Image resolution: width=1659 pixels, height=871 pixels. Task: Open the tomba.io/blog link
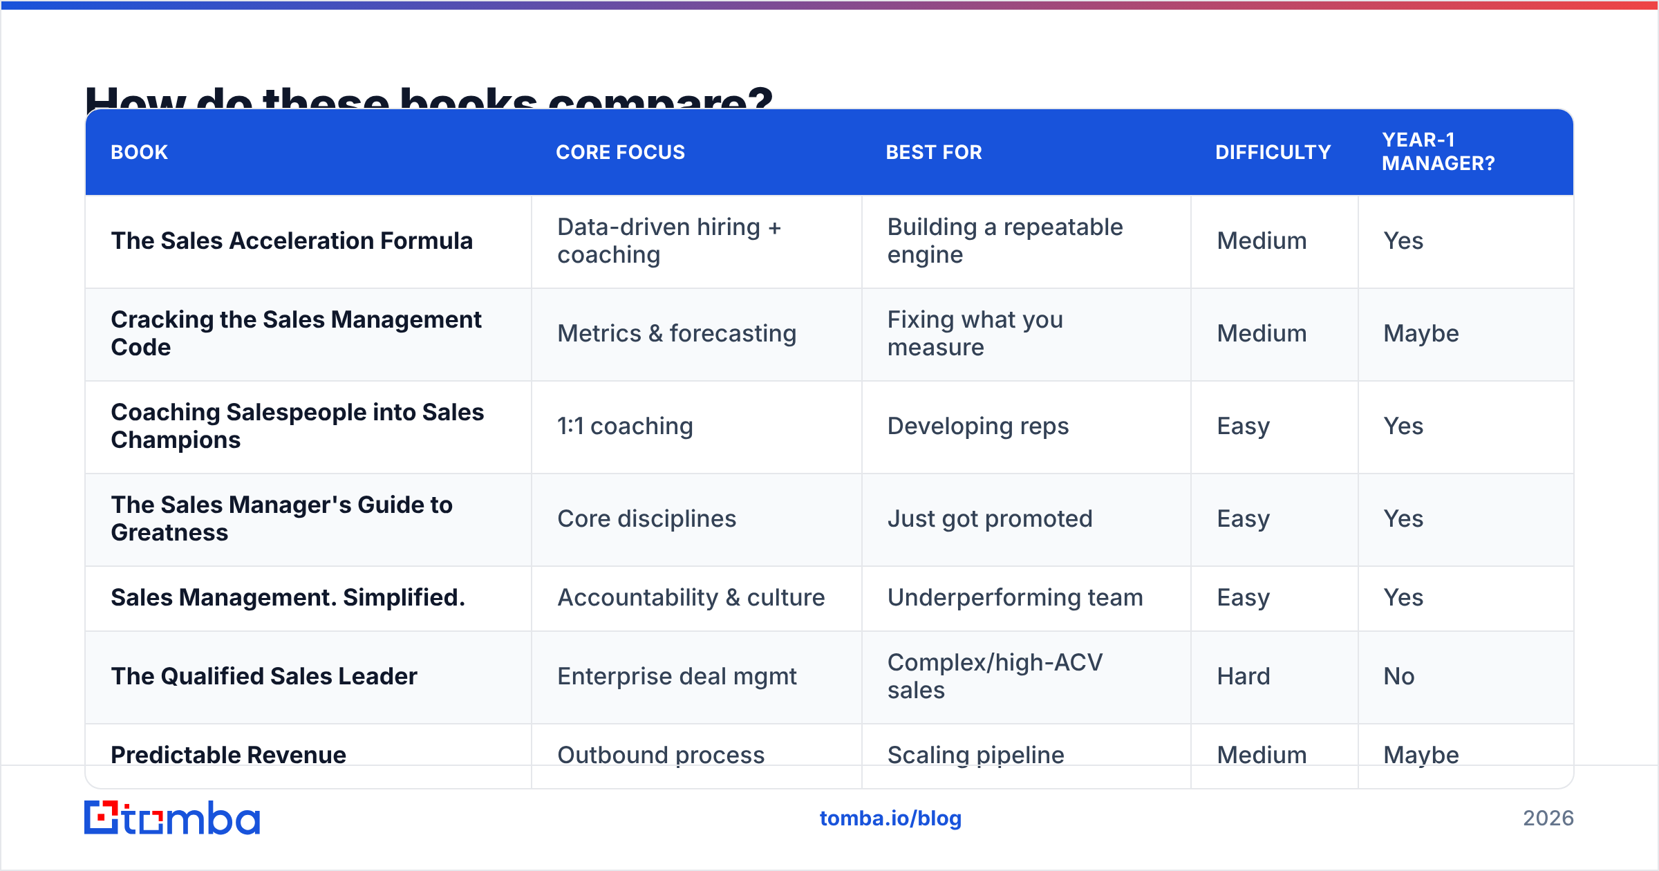point(890,818)
